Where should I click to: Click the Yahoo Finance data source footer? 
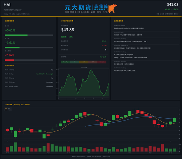pos(78,156)
